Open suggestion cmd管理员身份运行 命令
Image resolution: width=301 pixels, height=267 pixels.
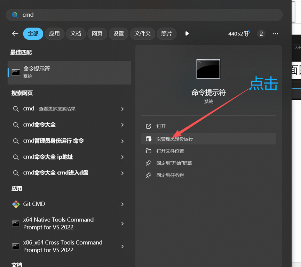click(53, 141)
